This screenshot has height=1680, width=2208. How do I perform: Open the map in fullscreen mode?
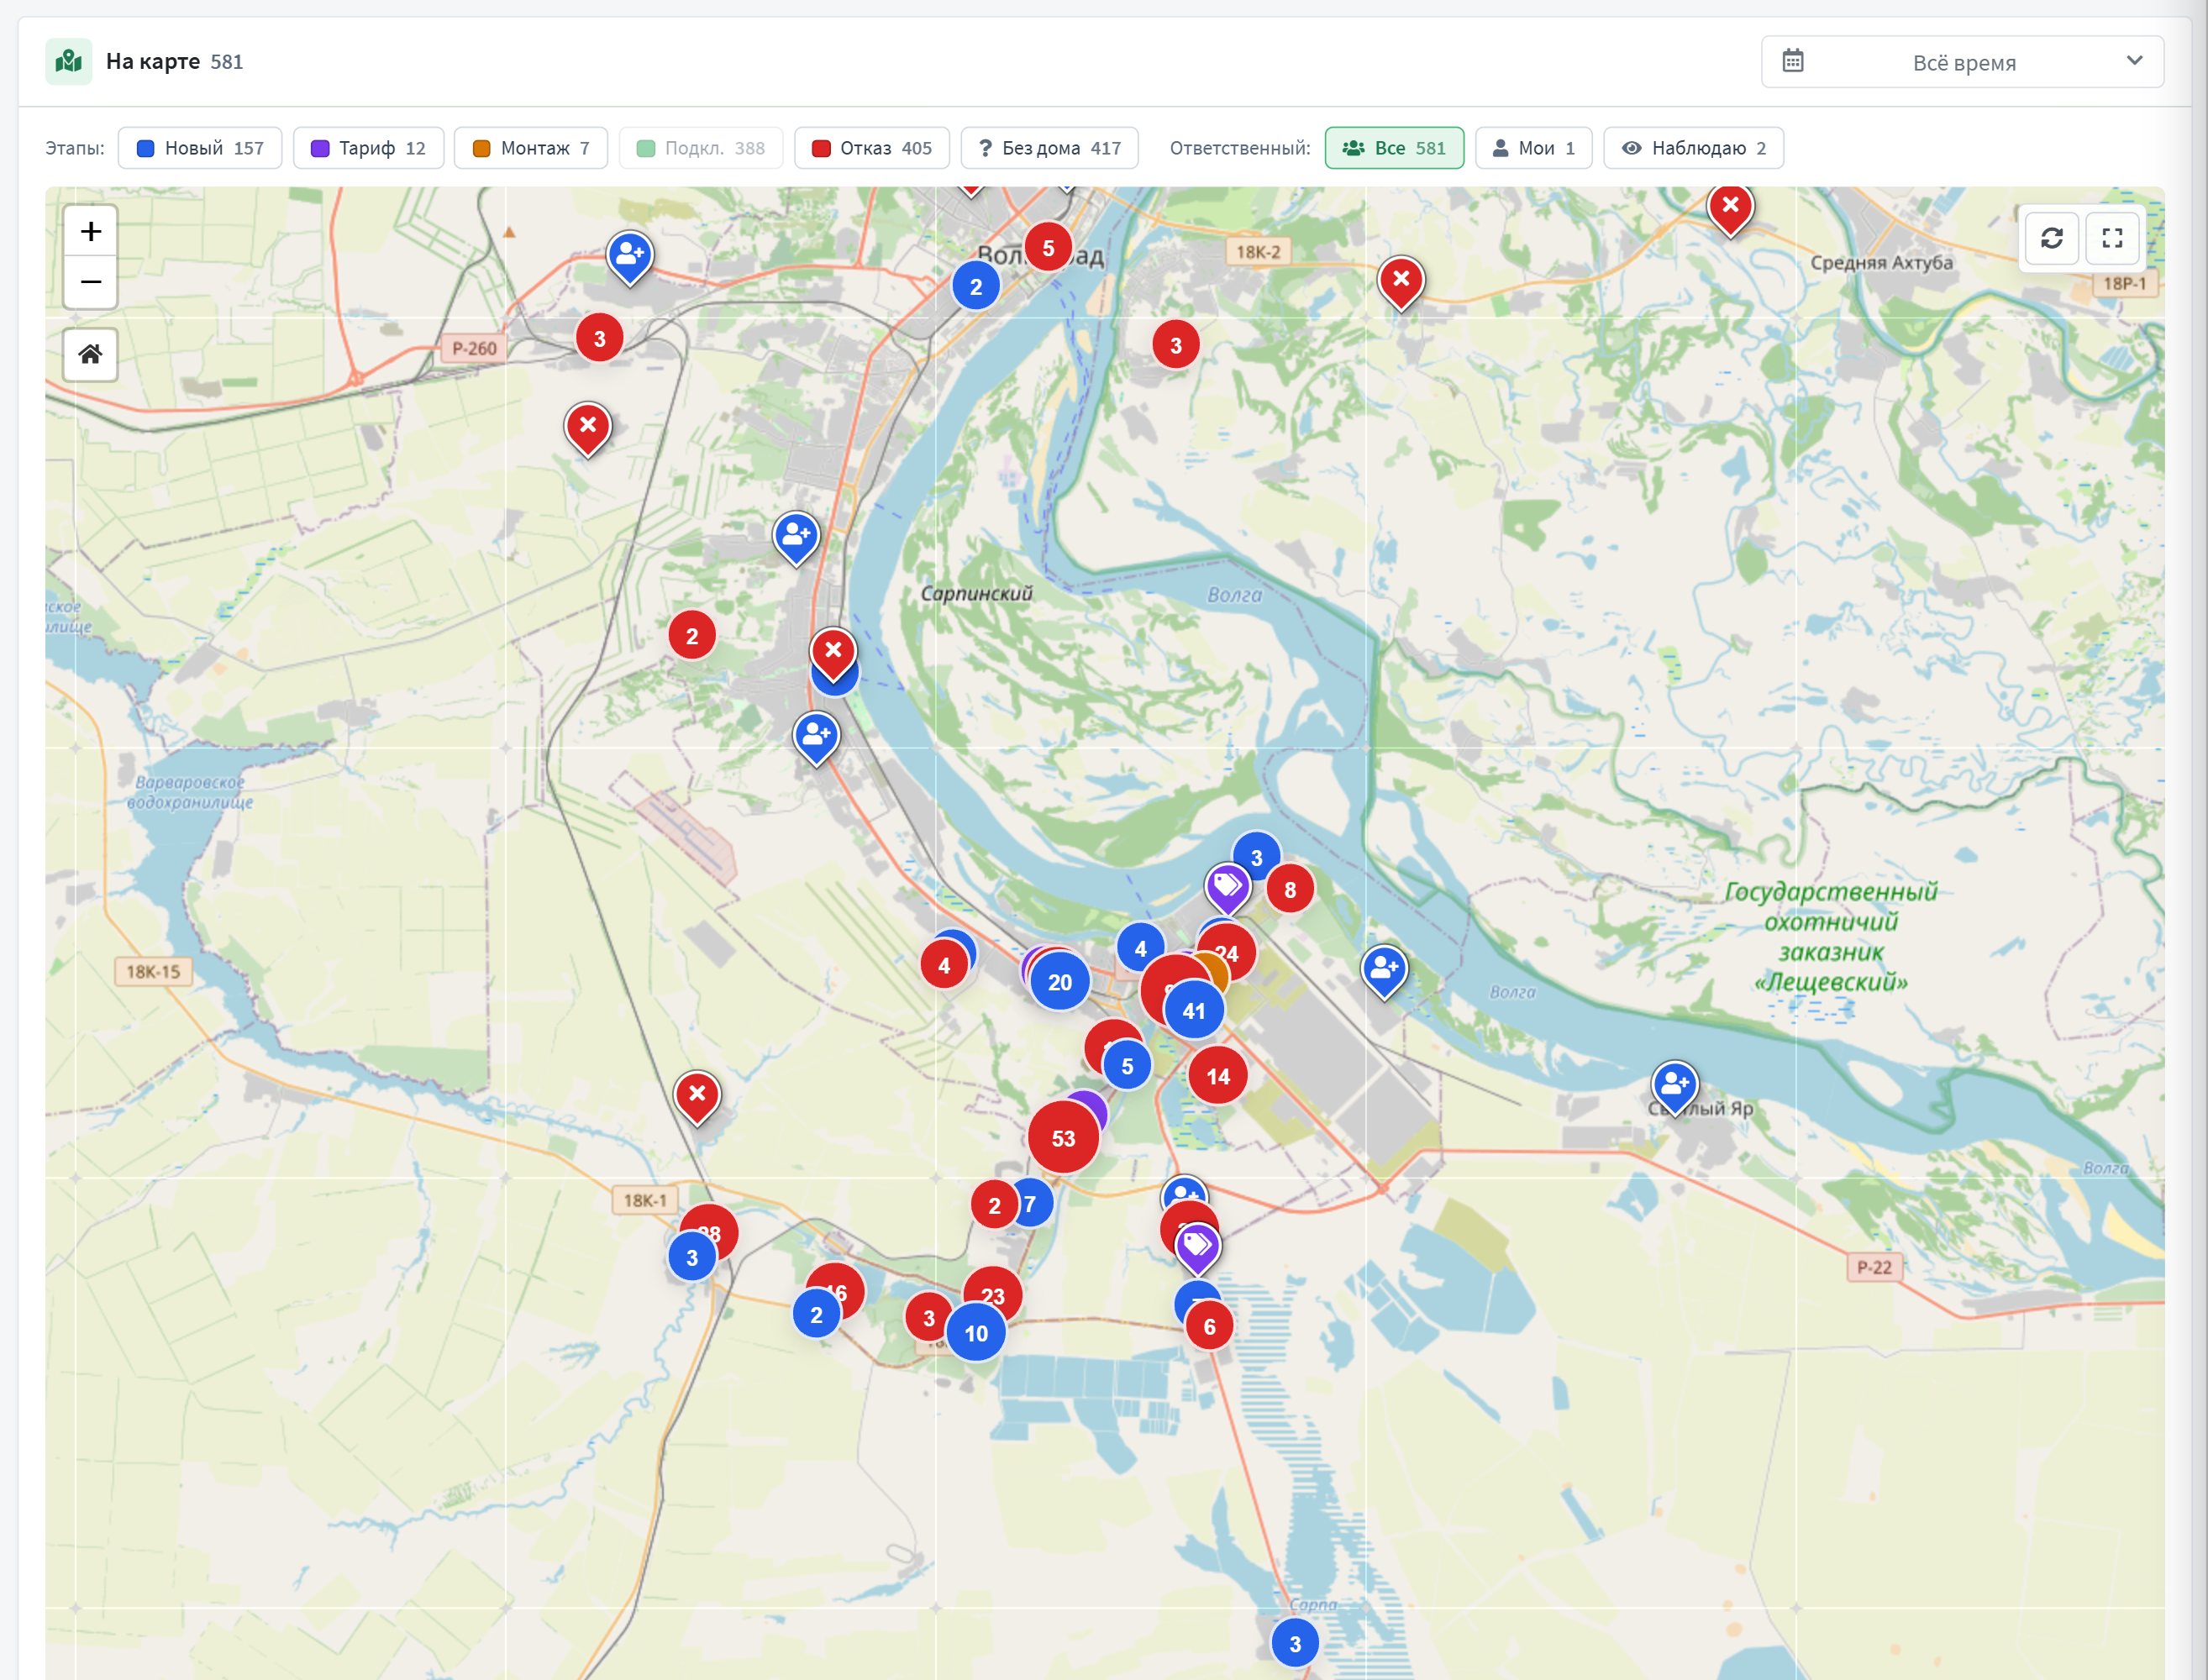[2112, 238]
